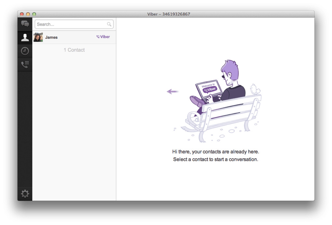Select the Contacts person icon

(25, 37)
